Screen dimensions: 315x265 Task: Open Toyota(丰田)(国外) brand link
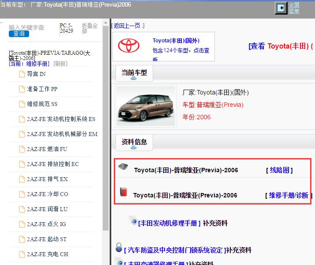pos(176,41)
